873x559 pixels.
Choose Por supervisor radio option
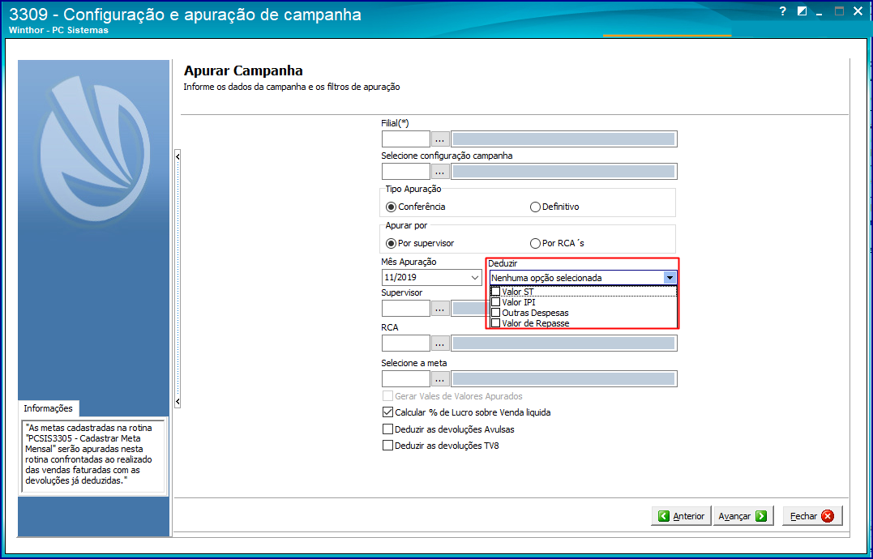[421, 243]
